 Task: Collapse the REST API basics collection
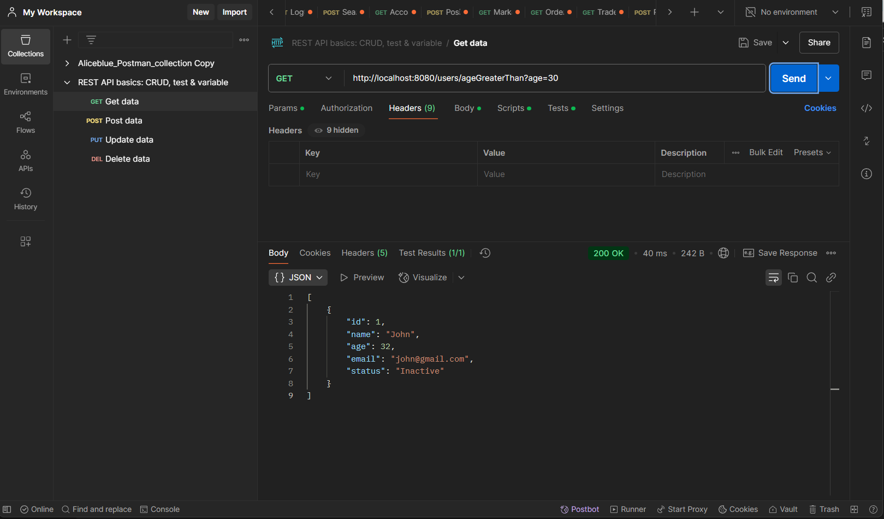[x=67, y=82]
